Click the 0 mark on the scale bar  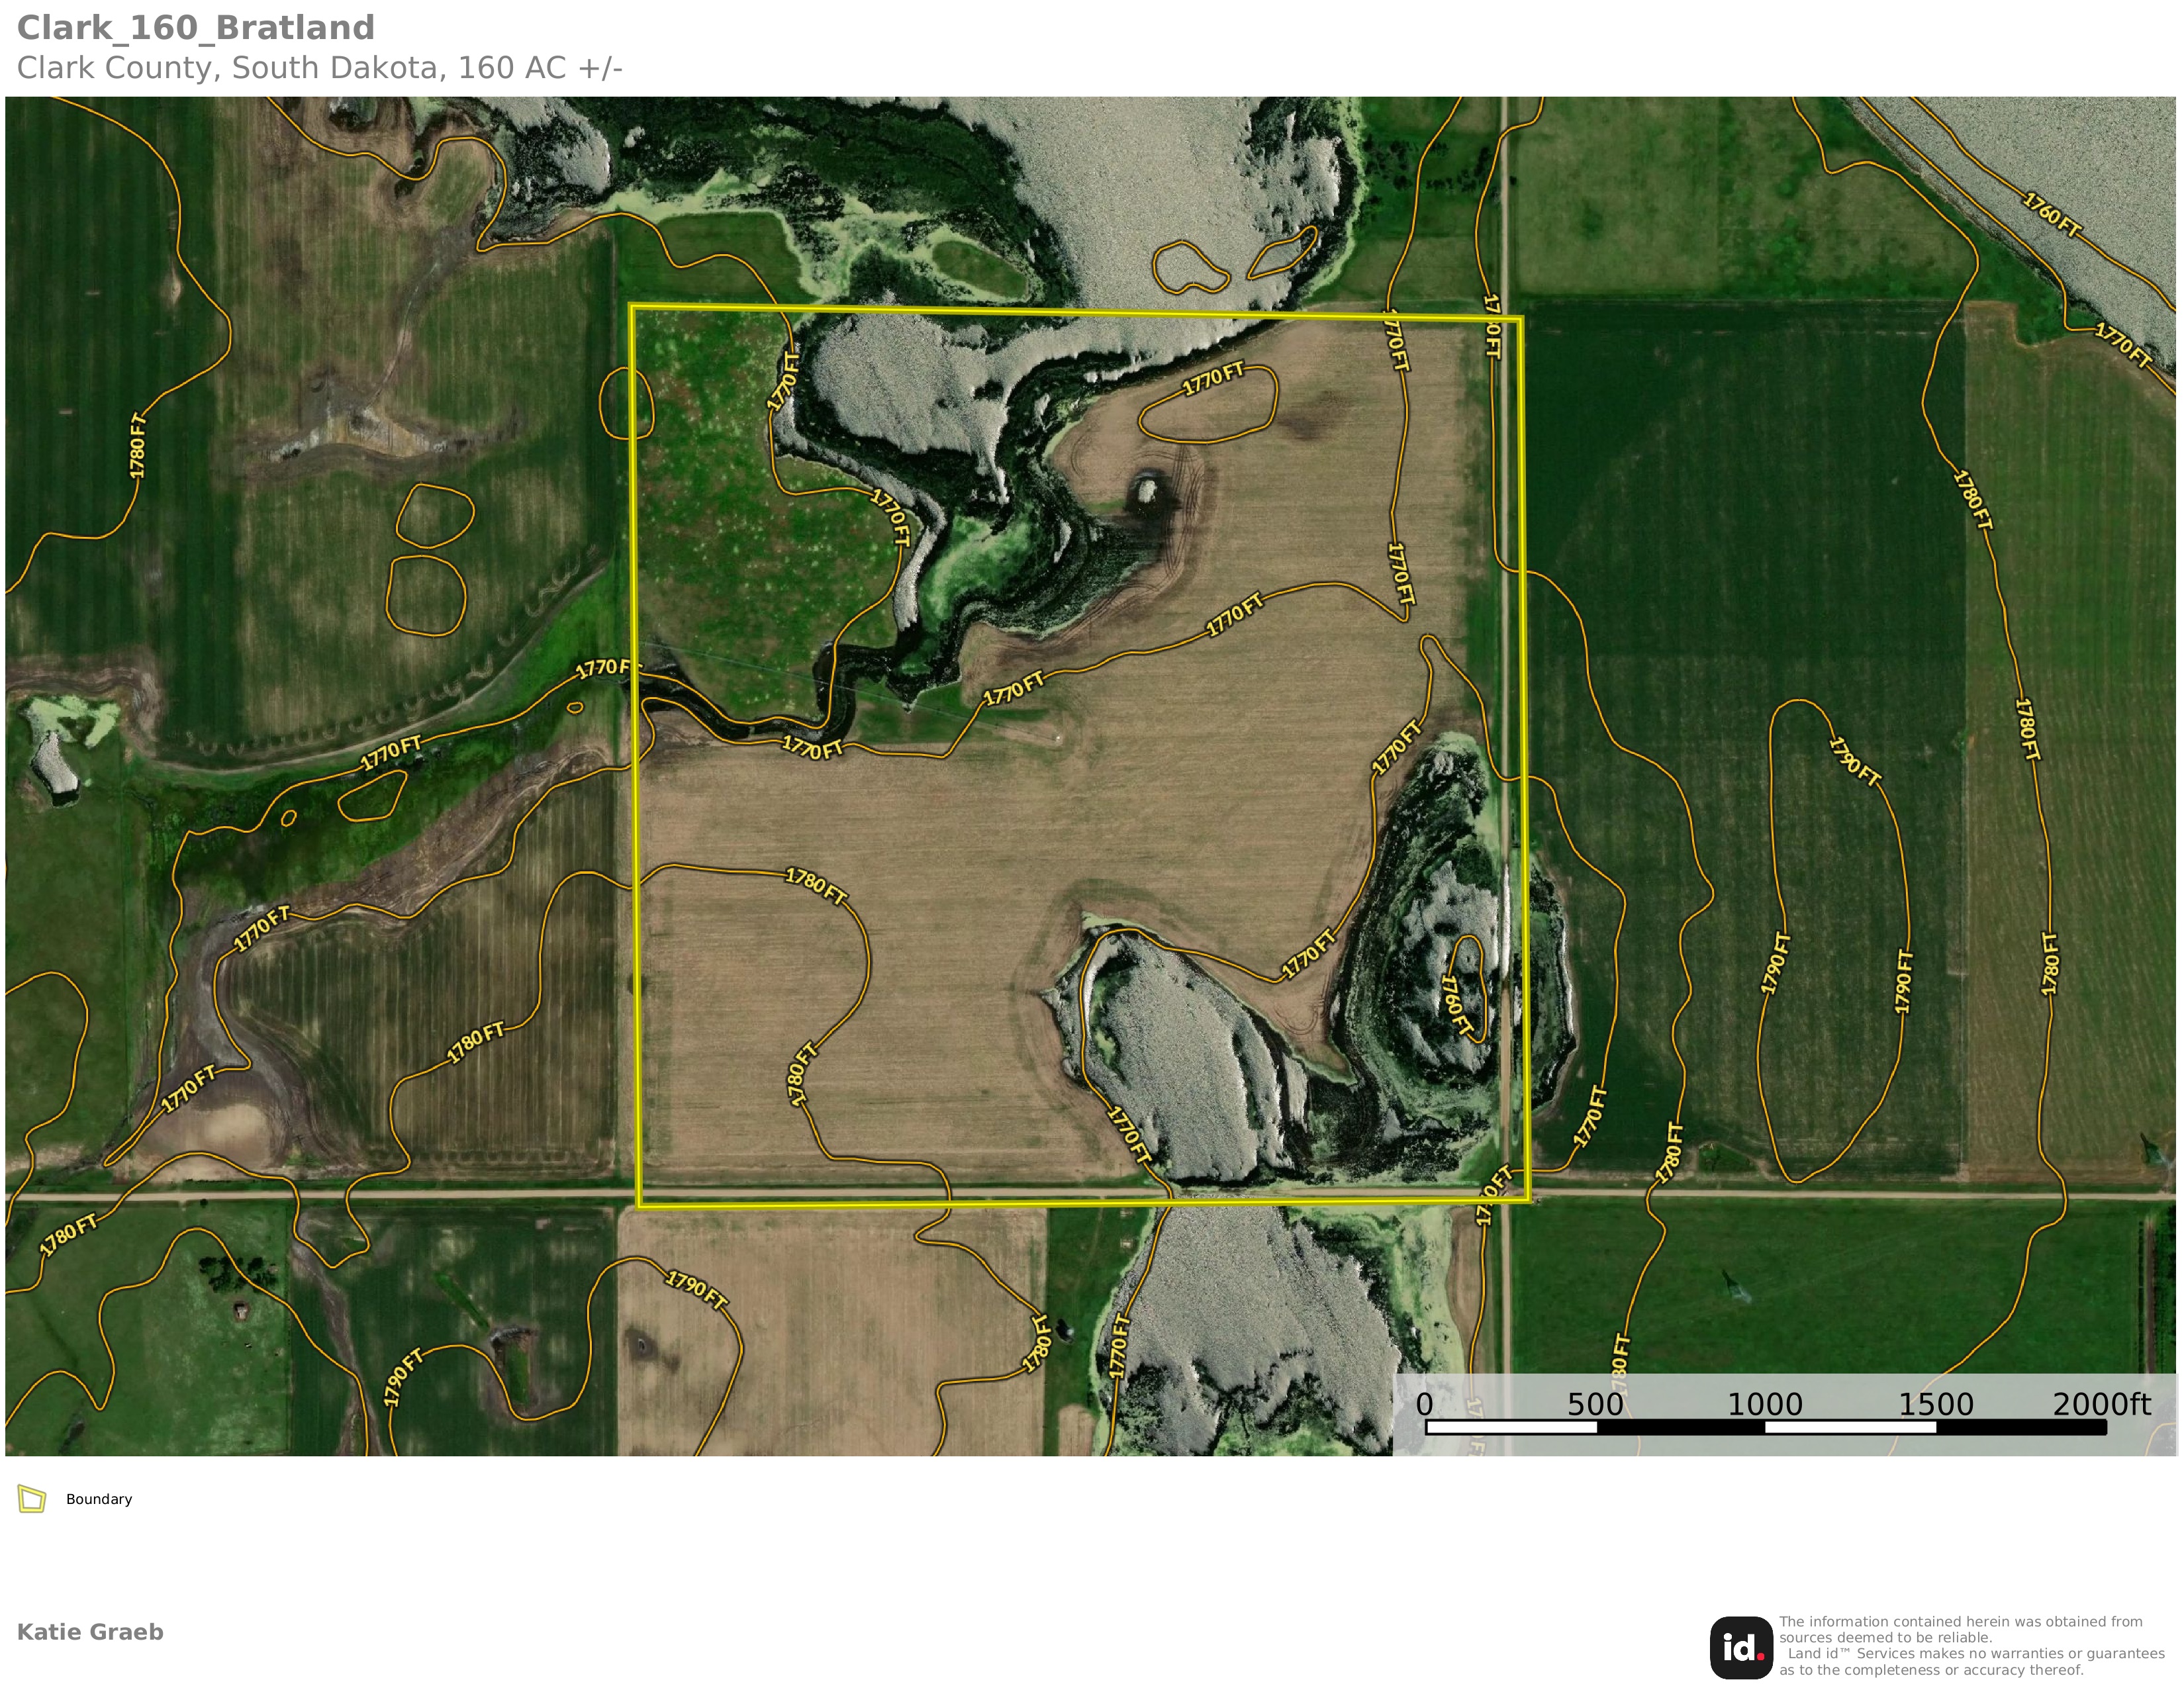coord(1425,1405)
